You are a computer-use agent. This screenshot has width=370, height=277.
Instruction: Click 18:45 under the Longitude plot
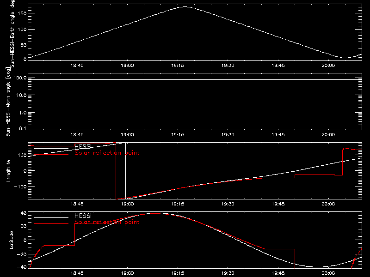tap(77, 204)
